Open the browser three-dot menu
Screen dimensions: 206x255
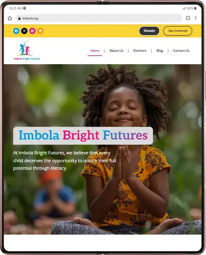[x=196, y=18]
